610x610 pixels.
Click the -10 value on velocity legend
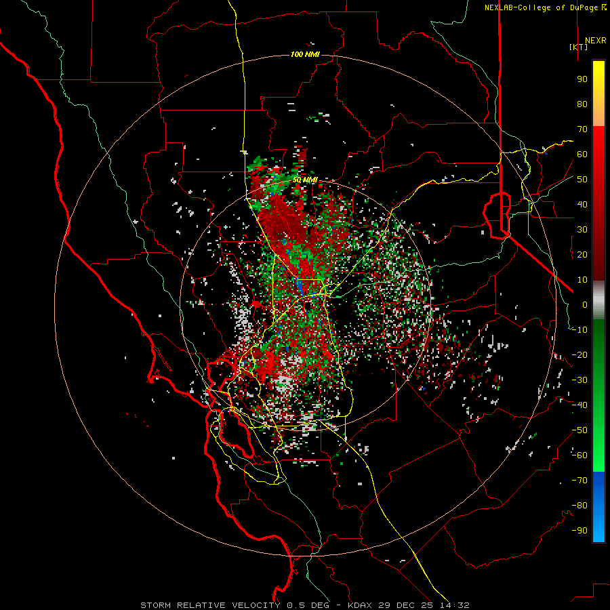tap(579, 330)
